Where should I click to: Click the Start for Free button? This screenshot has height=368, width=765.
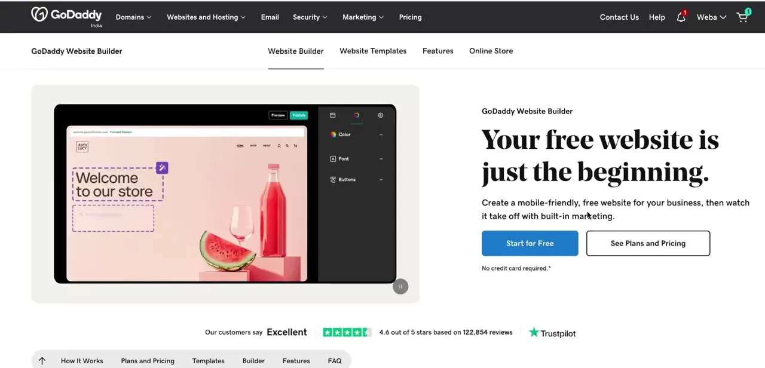(530, 243)
